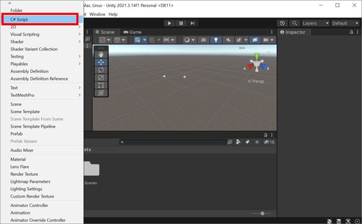Select the Rotate tool
362x224 pixels.
[x=101, y=70]
